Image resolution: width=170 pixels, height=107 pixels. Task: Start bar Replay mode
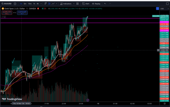96,4
